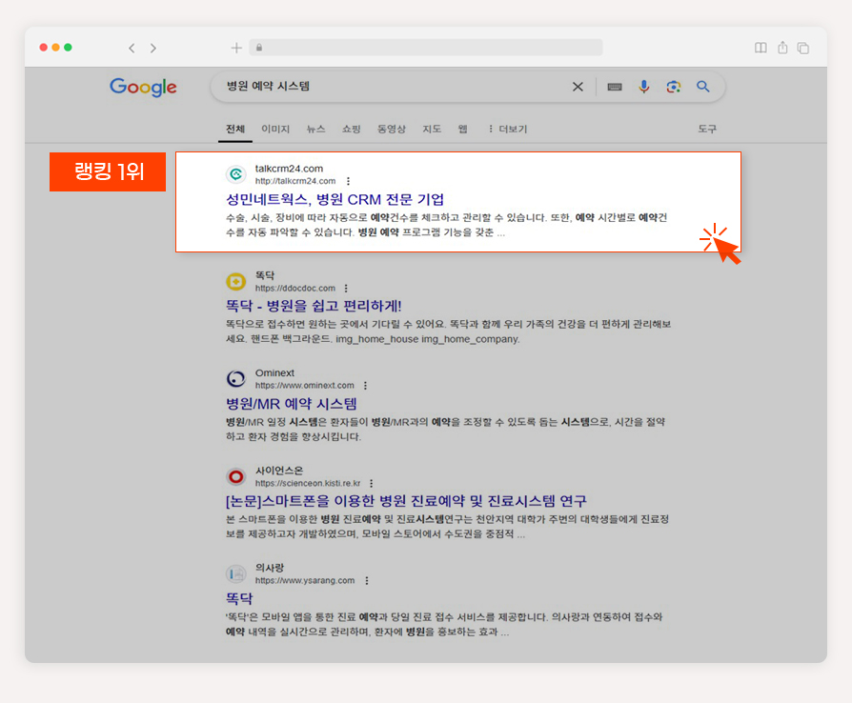The image size is (852, 703).
Task: Switch to the 뉴스 tab
Action: click(x=315, y=129)
